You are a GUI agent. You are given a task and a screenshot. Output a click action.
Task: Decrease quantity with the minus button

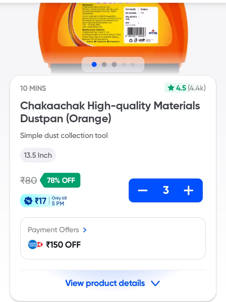143,190
